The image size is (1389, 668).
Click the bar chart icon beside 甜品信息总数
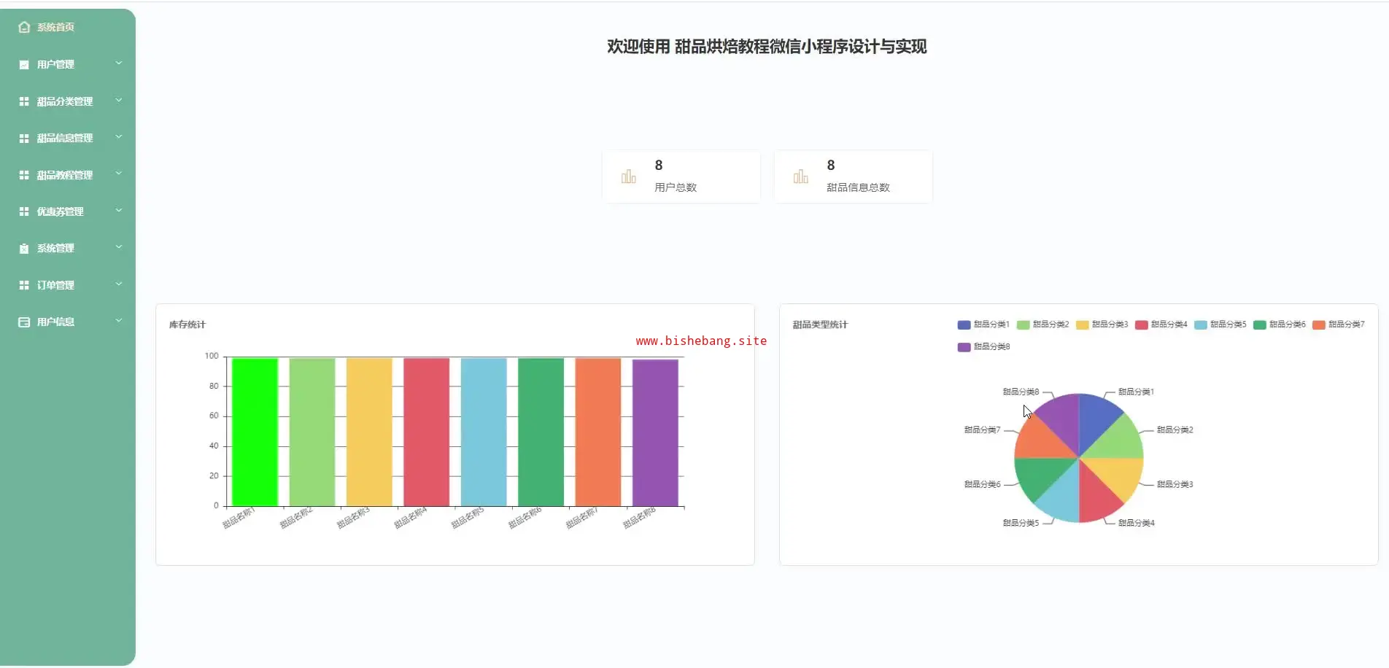pyautogui.click(x=800, y=176)
